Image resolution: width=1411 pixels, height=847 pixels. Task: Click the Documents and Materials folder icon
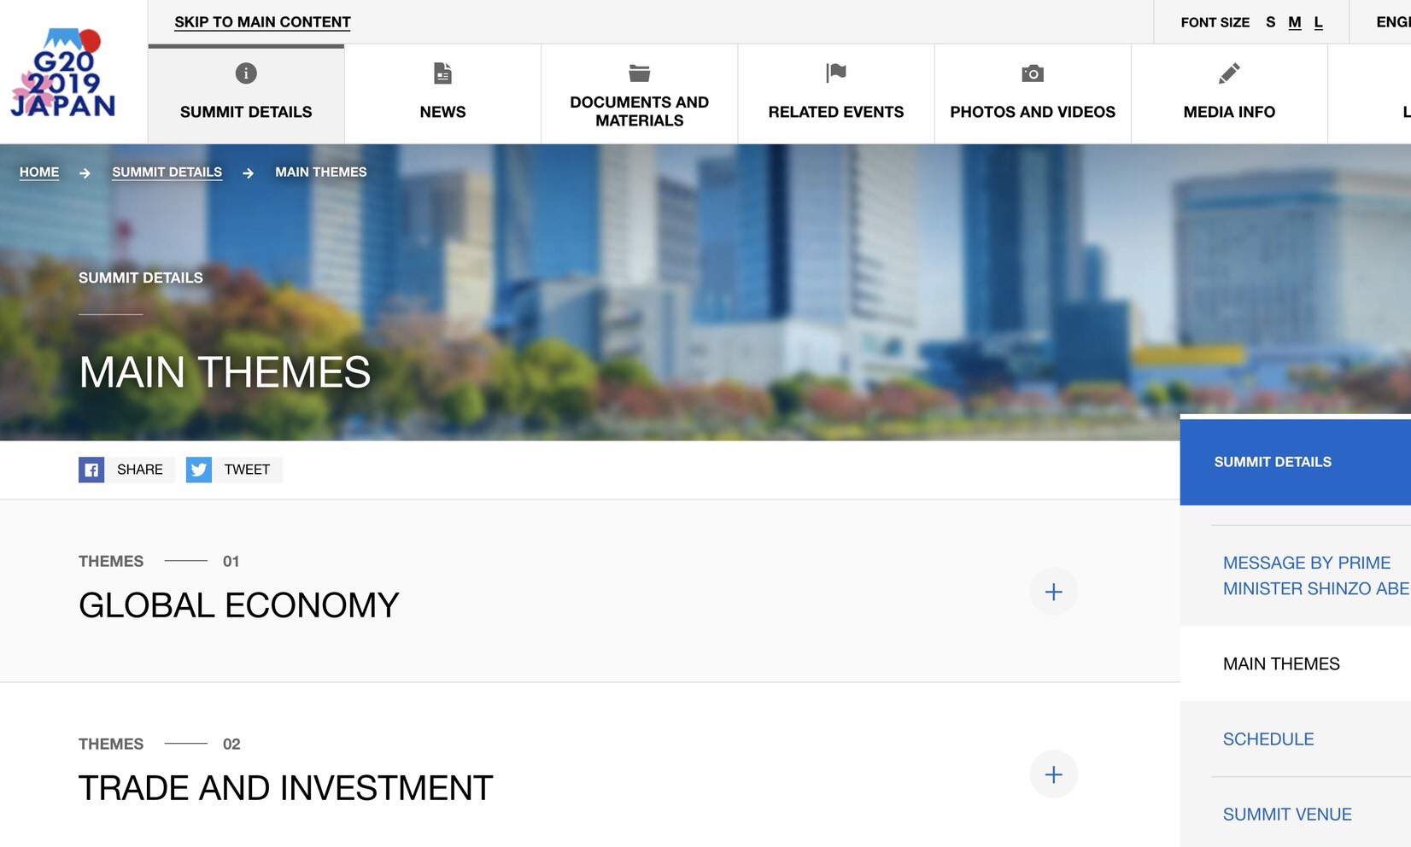click(x=640, y=73)
